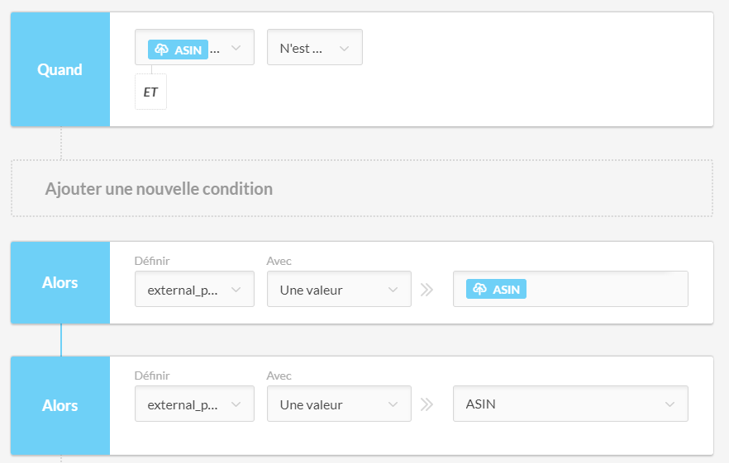Expand the first Alors external_p field dropdown
This screenshot has width=729, height=463.
pos(194,290)
